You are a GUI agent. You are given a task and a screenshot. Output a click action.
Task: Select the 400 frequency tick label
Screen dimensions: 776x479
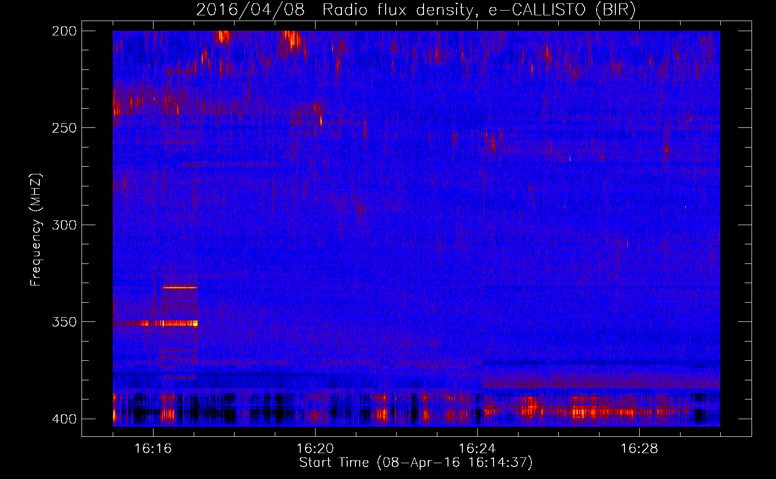pos(64,419)
